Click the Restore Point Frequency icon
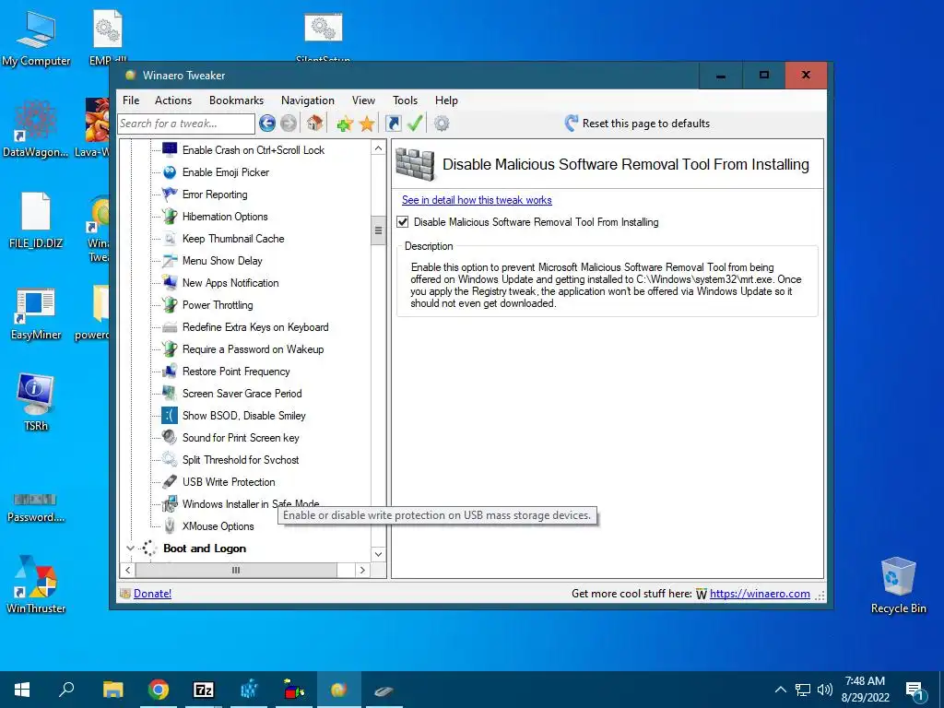Image resolution: width=944 pixels, height=708 pixels. [170, 371]
